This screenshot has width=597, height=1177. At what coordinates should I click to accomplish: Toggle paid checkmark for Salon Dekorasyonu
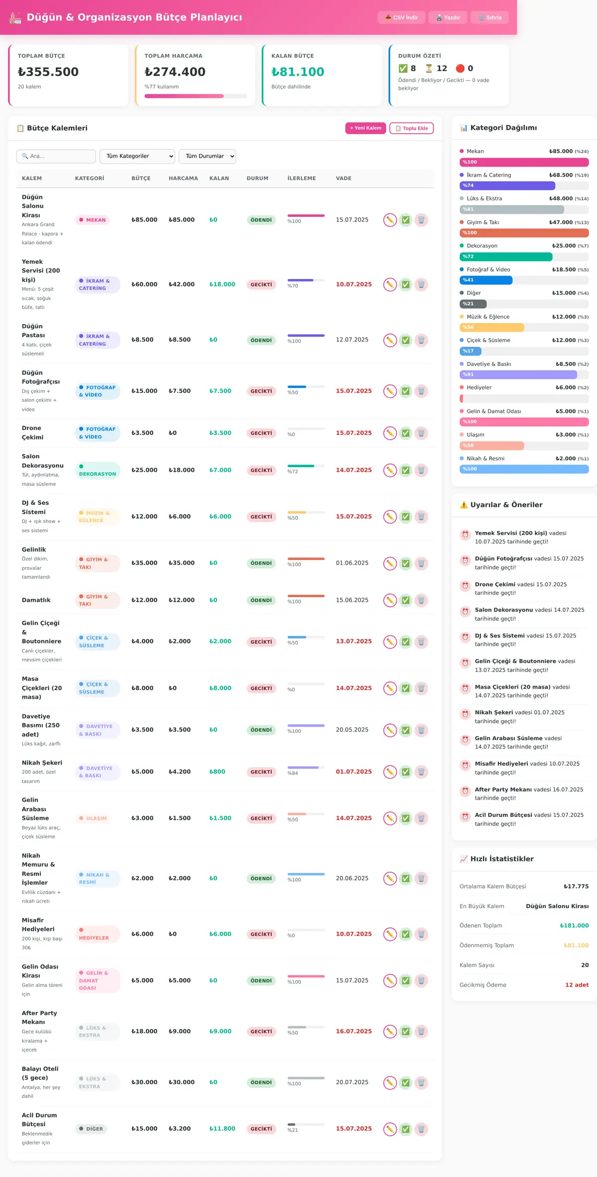pyautogui.click(x=405, y=470)
